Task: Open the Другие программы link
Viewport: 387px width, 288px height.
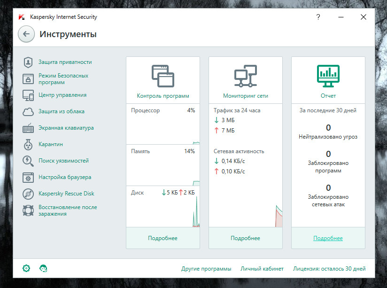Action: [206, 269]
